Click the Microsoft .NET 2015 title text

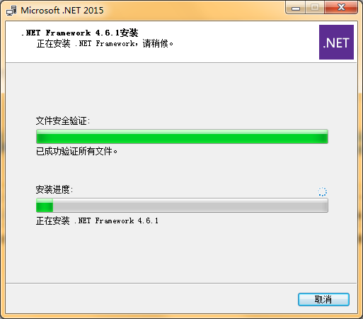click(62, 11)
